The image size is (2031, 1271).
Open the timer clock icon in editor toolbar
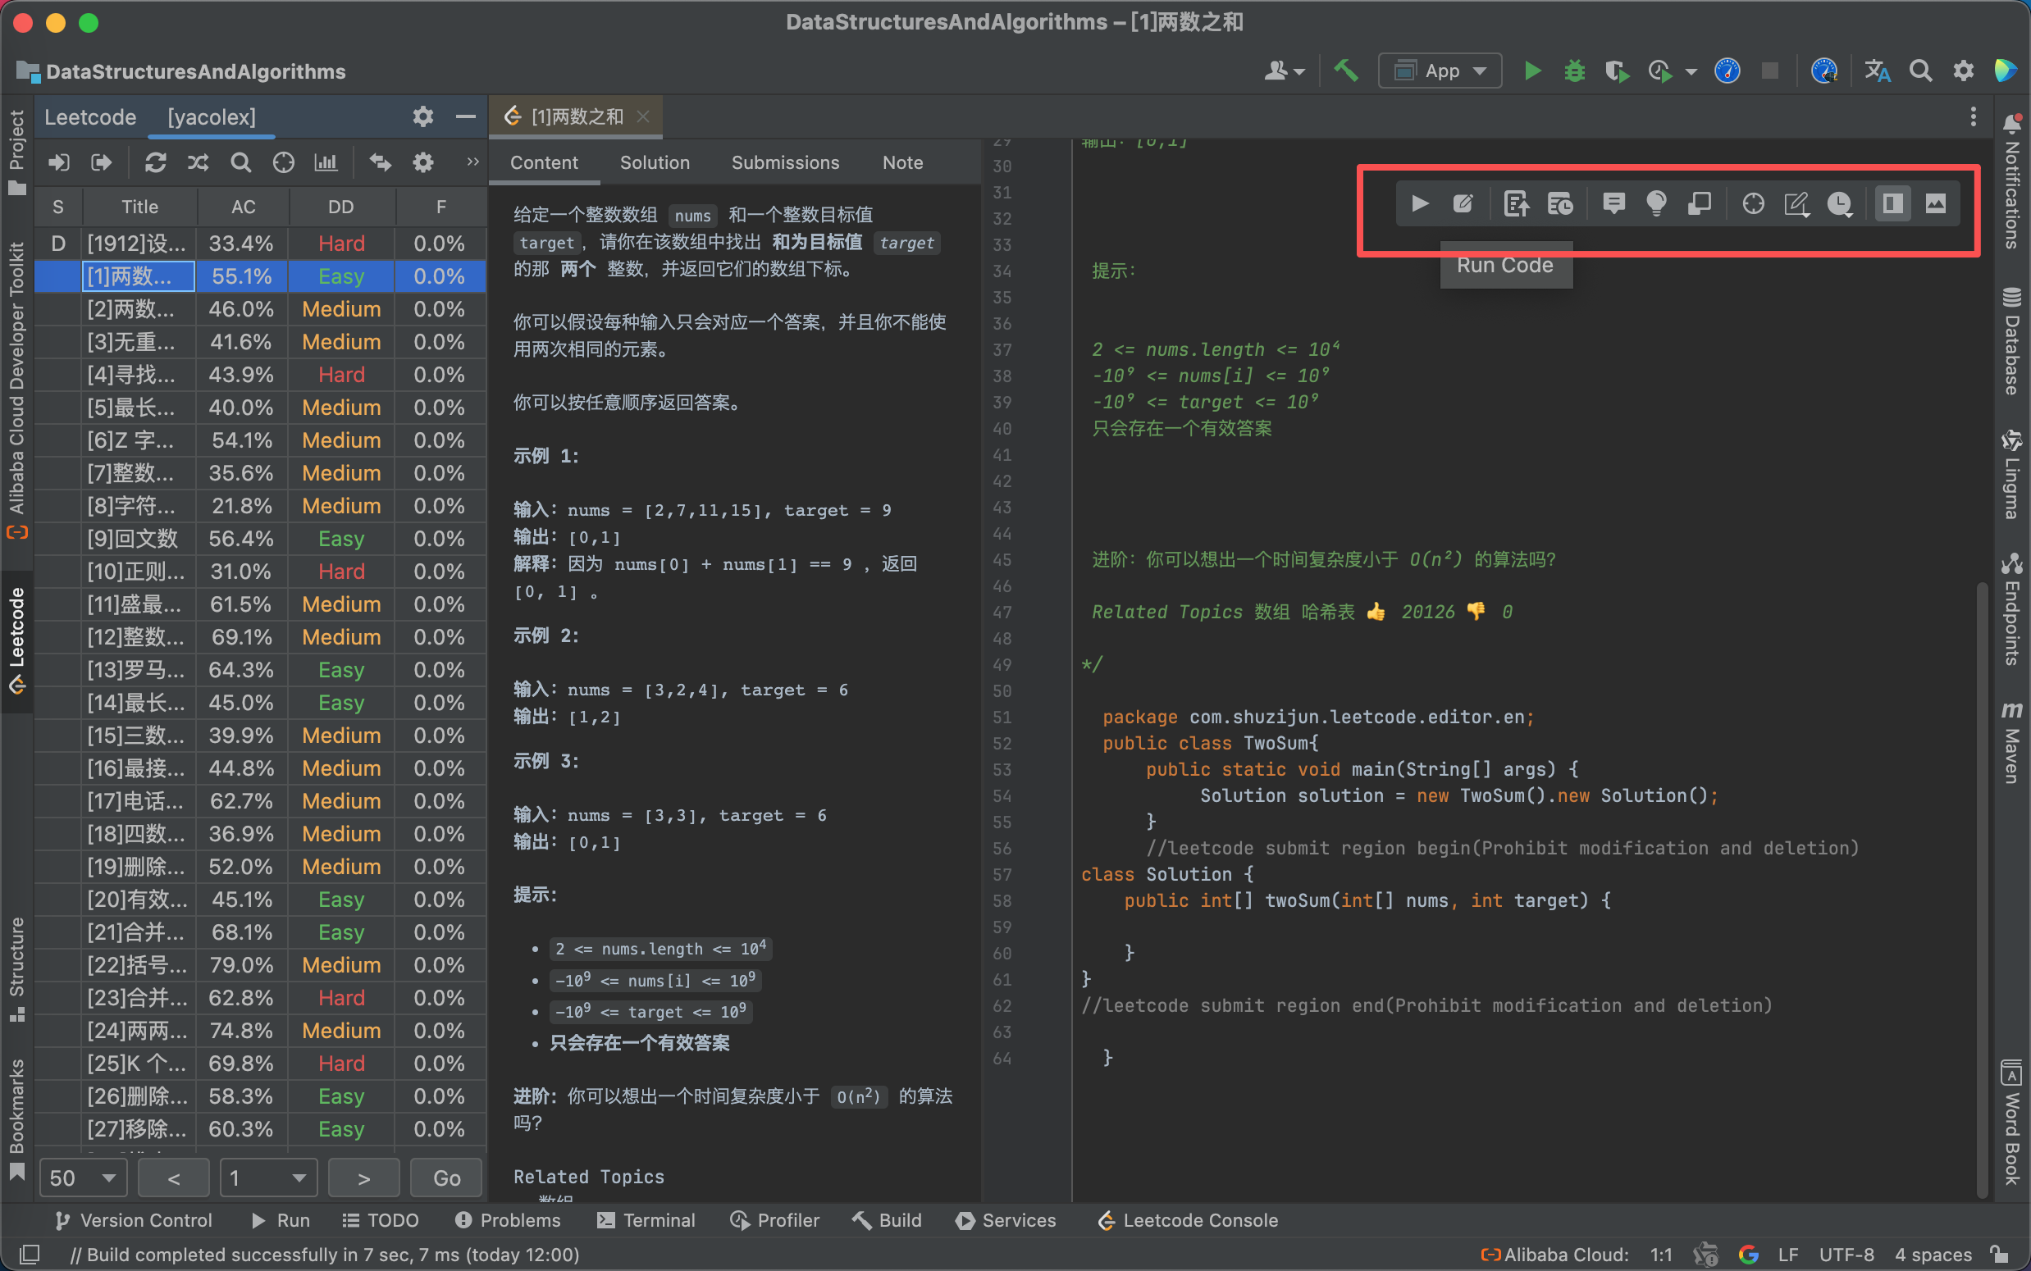(1840, 203)
